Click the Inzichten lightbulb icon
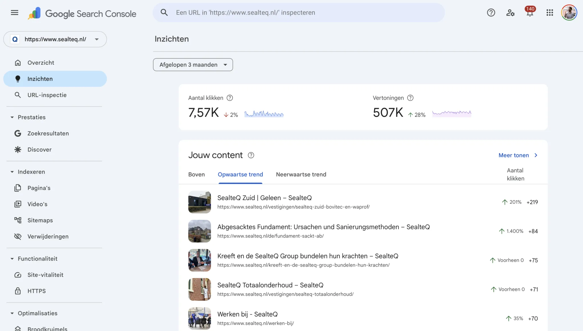Image resolution: width=583 pixels, height=331 pixels. pyautogui.click(x=18, y=79)
